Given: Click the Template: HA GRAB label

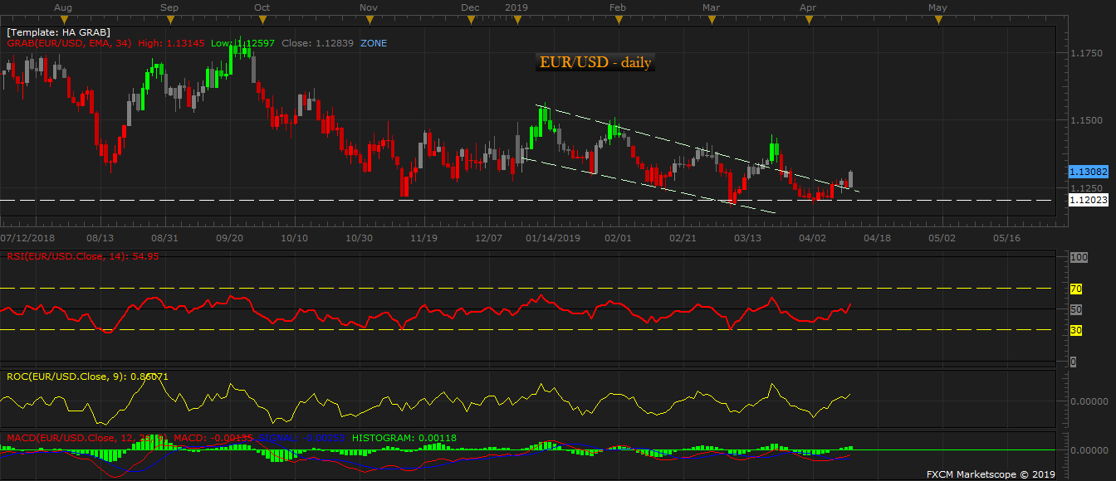Looking at the screenshot, I should (x=58, y=32).
